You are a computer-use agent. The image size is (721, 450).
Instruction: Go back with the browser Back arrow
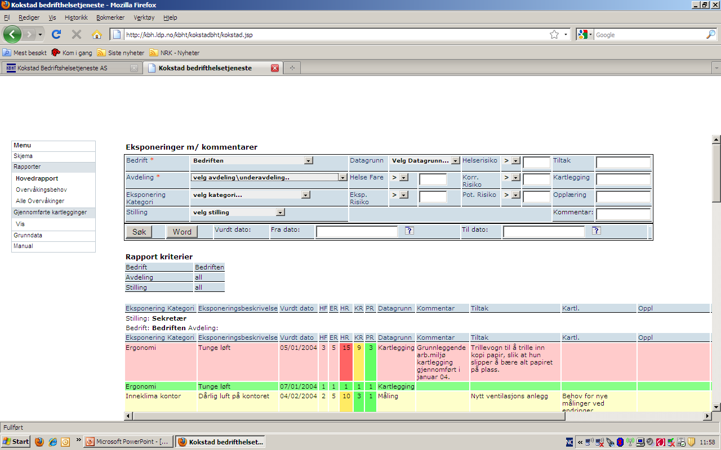[x=12, y=34]
